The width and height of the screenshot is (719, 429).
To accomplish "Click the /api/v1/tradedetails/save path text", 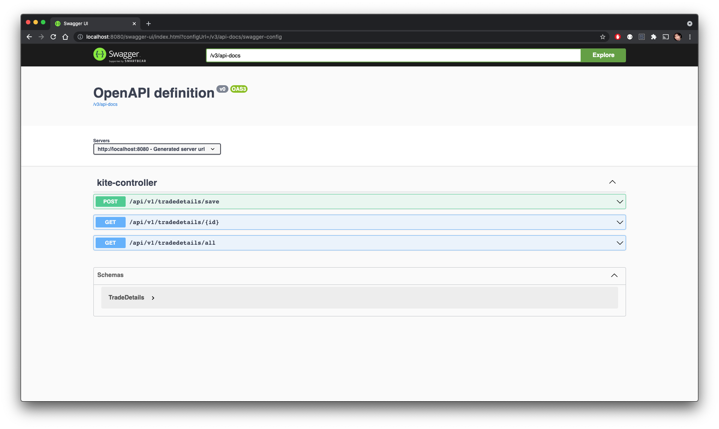I will pyautogui.click(x=174, y=202).
